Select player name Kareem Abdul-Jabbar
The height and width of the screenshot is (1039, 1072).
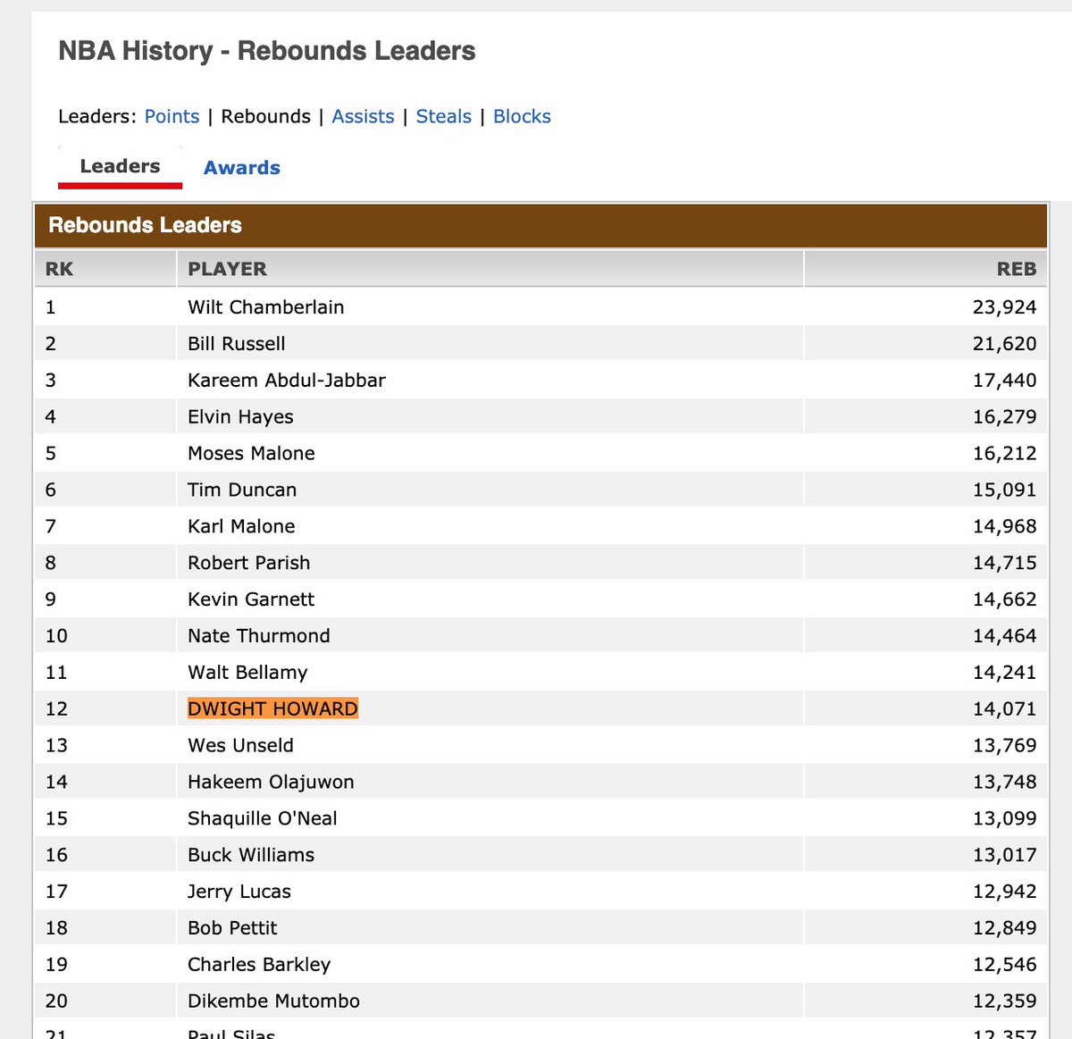coord(287,381)
